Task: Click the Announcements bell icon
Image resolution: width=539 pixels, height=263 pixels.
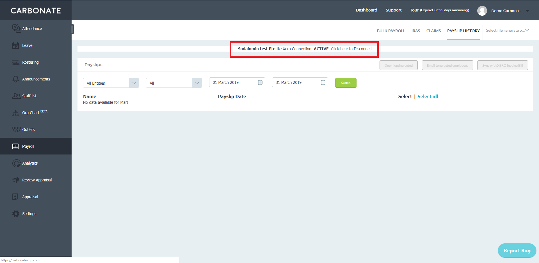Action: [16, 79]
